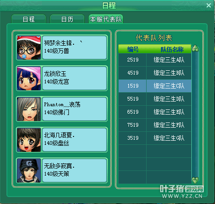Click the 队伍名称 column header

click(x=172, y=49)
